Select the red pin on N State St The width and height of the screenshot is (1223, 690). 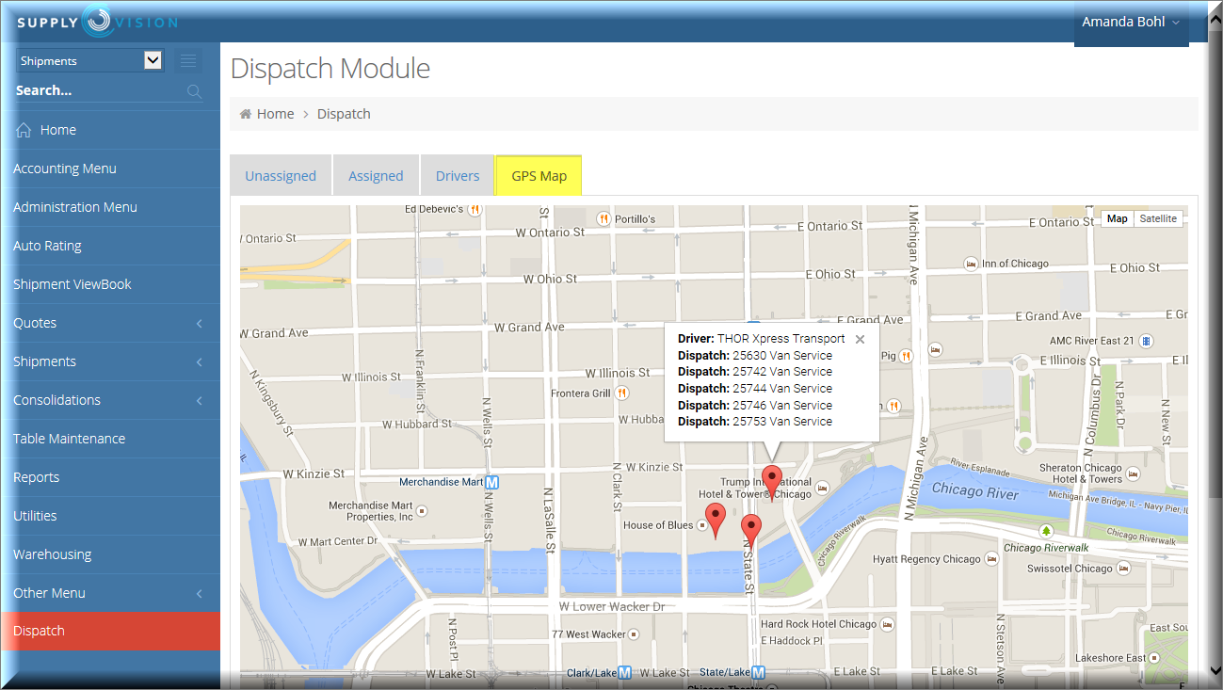coord(750,532)
